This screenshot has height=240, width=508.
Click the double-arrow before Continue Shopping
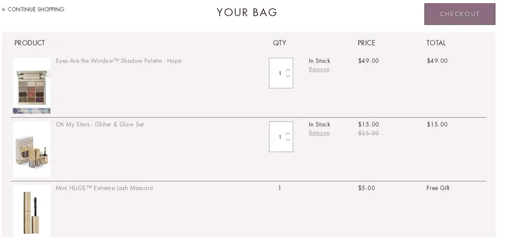click(x=4, y=9)
